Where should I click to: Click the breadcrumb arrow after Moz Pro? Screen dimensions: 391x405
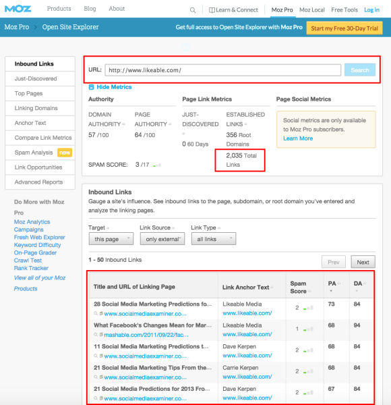click(36, 27)
